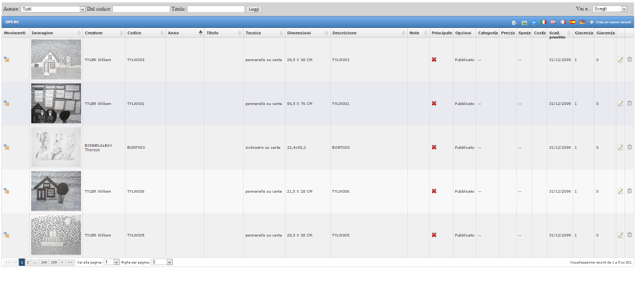Click the 'Dal codice' text field
Image resolution: width=635 pixels, height=307 pixels.
click(x=141, y=9)
